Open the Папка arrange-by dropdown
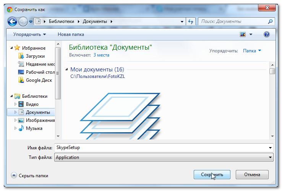Viewport: 282px width, 191px height. click(x=252, y=51)
